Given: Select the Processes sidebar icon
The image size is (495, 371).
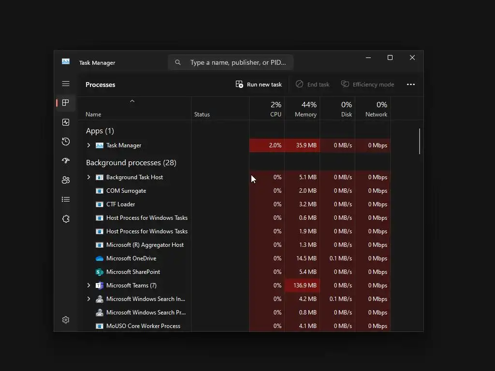Looking at the screenshot, I should (66, 103).
